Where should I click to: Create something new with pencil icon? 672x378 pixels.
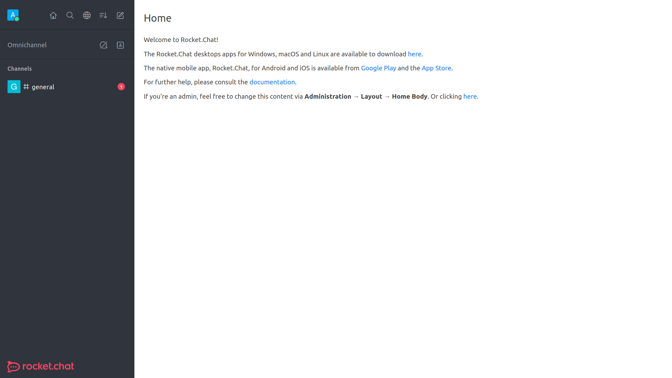(x=120, y=15)
